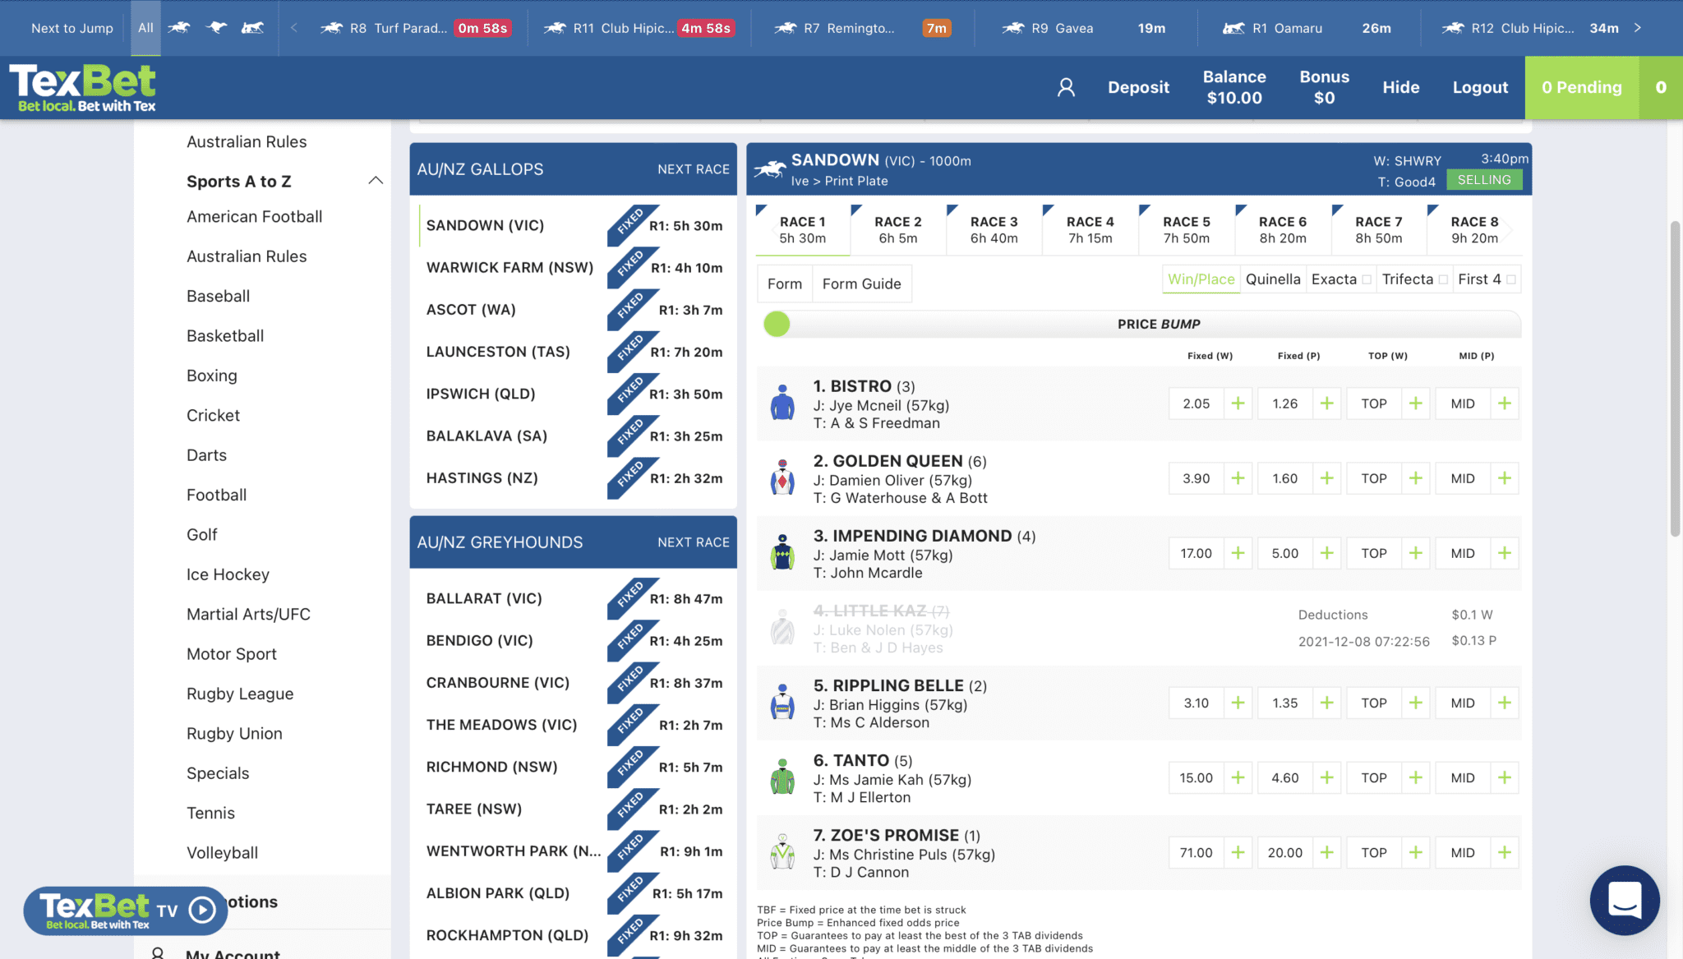
Task: Click Zoe's Promise fixed place price 20.00
Action: [x=1284, y=852]
